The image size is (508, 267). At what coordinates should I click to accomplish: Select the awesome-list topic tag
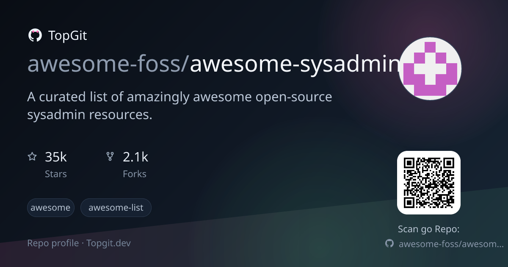click(116, 208)
